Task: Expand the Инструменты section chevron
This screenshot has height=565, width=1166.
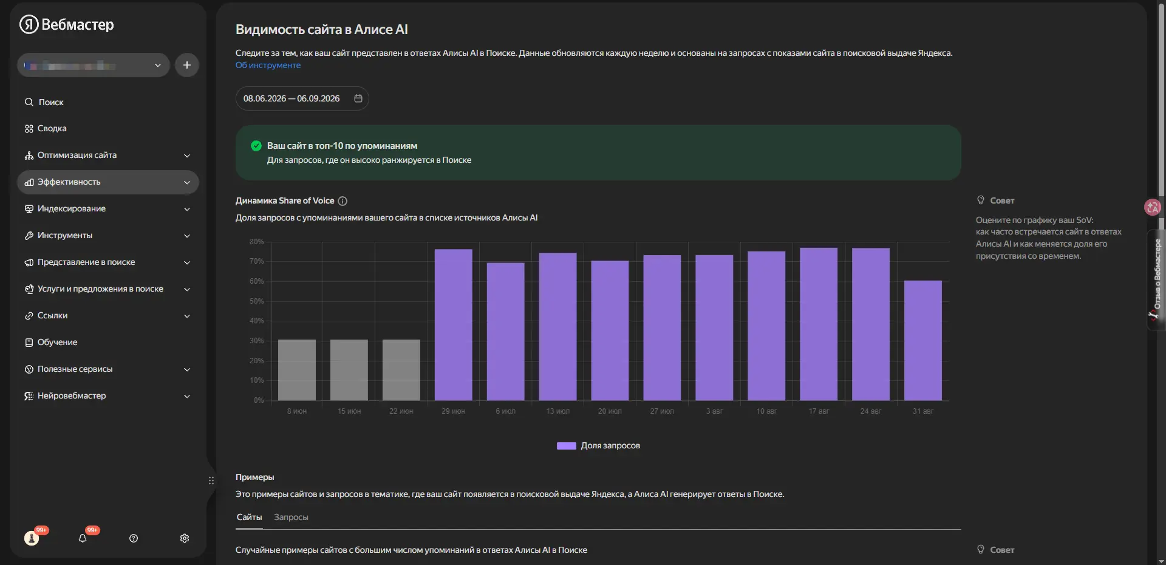Action: point(187,236)
